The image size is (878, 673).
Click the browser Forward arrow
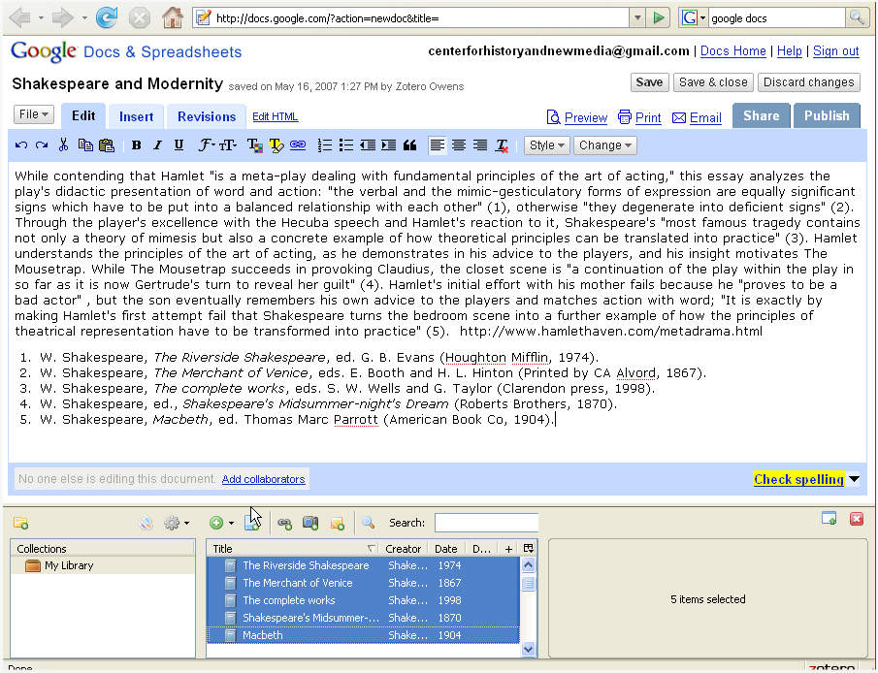63,17
